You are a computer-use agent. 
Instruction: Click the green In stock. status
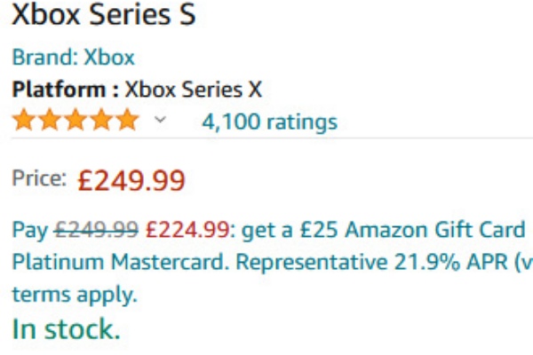pyautogui.click(x=65, y=329)
